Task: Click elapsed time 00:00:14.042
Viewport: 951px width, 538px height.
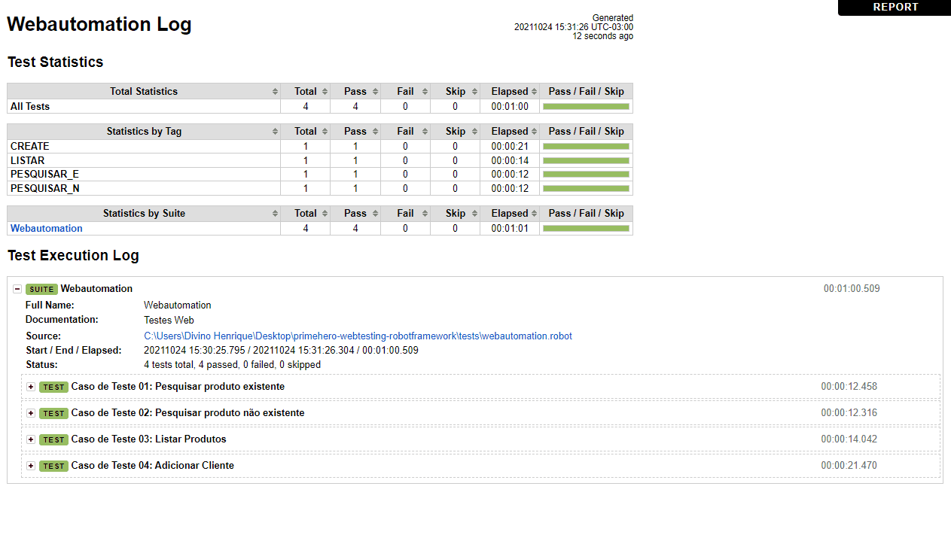Action: tap(849, 439)
